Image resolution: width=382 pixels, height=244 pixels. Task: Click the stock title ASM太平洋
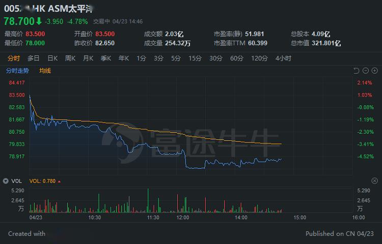point(71,9)
